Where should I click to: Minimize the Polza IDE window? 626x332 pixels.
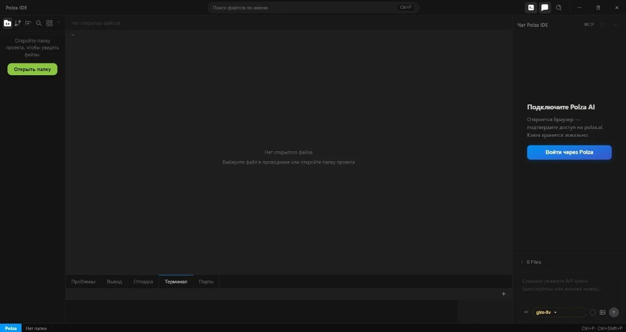(x=580, y=7)
